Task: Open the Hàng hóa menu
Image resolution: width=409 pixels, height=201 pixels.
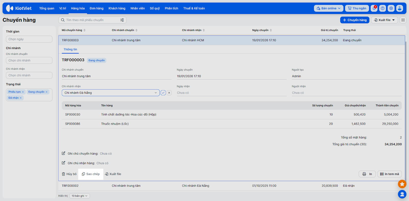Action: 78,8
